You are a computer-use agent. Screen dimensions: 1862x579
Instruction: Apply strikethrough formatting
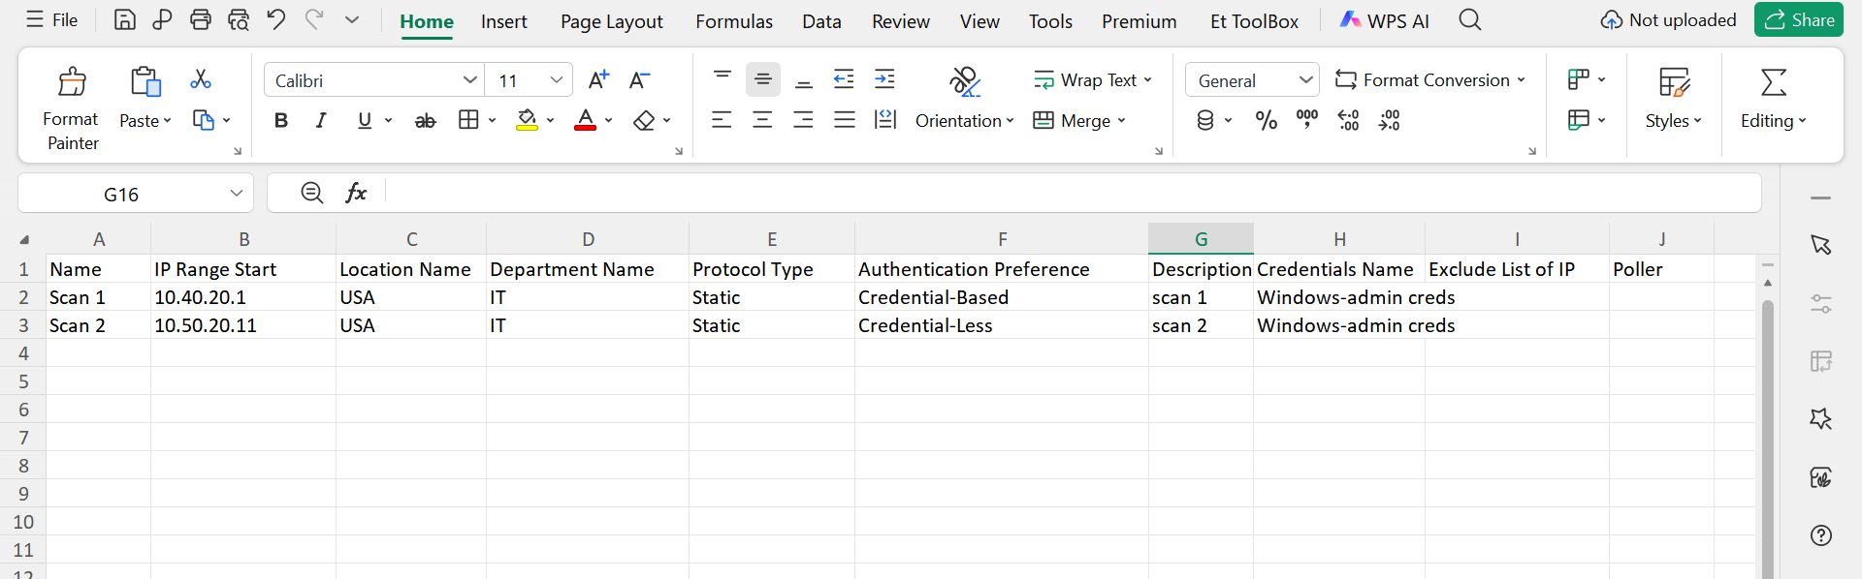425,120
